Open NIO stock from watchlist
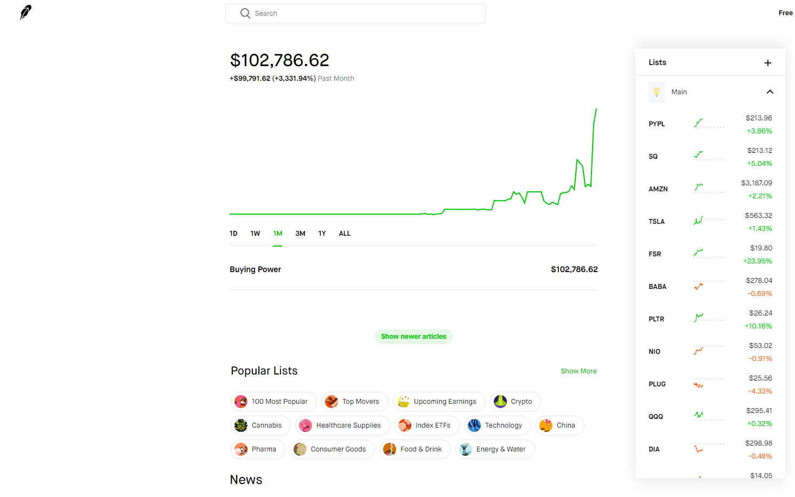The image size is (795, 497). coord(710,352)
